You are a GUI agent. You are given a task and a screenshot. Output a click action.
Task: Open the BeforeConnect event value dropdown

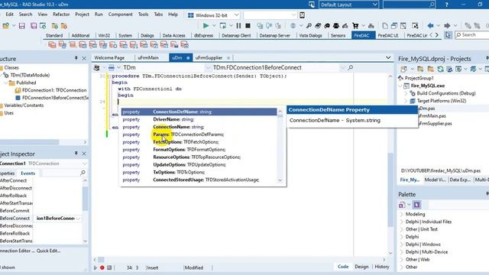(78, 218)
